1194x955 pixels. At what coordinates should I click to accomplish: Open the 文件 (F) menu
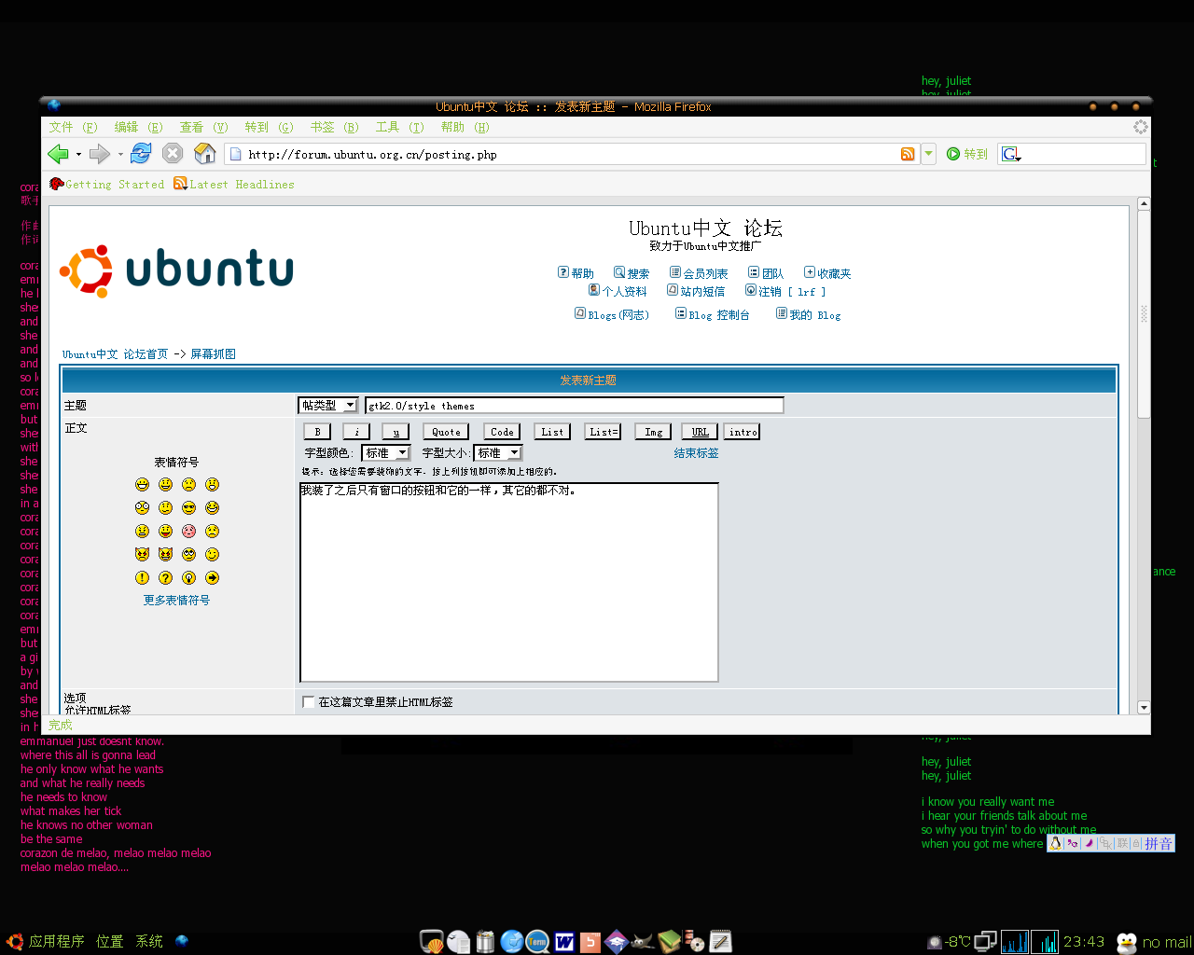point(73,127)
